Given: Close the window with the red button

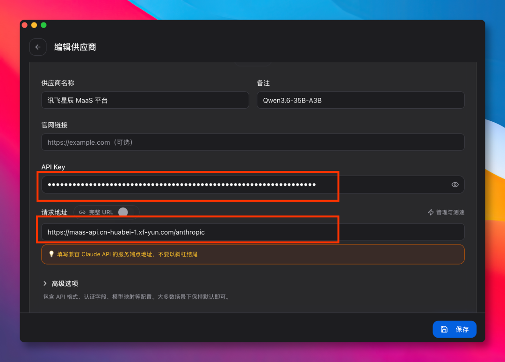Looking at the screenshot, I should [x=24, y=25].
